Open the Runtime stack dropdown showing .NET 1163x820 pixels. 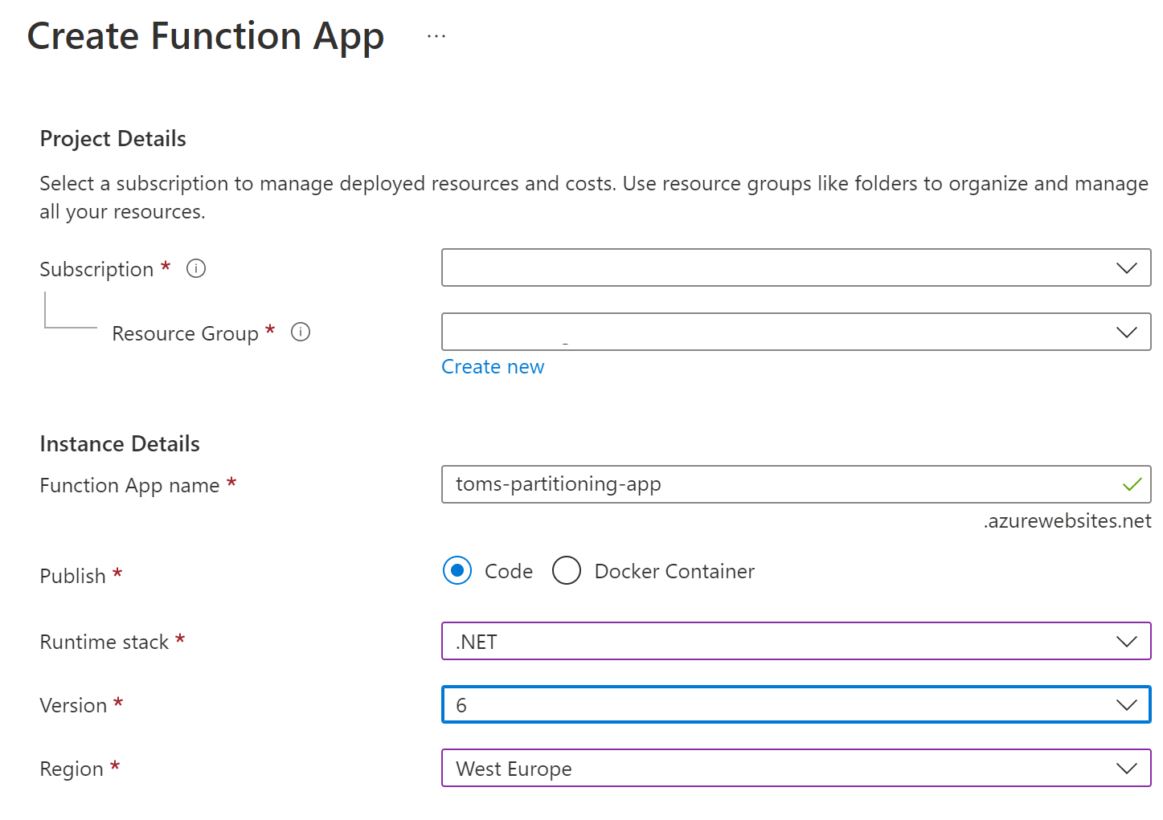[796, 641]
